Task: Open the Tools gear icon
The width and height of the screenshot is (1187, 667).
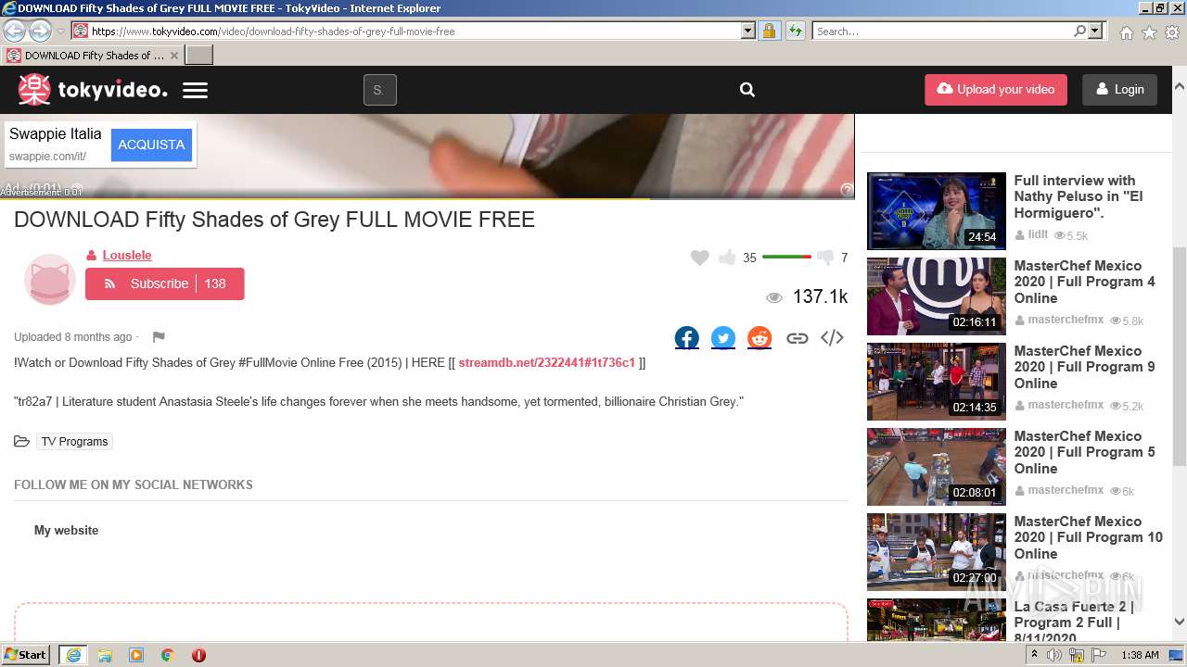Action: [1172, 32]
